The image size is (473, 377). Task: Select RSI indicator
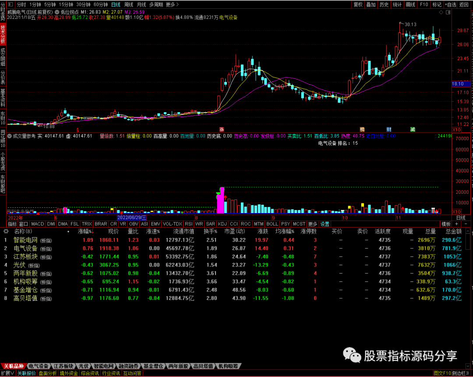click(x=188, y=224)
